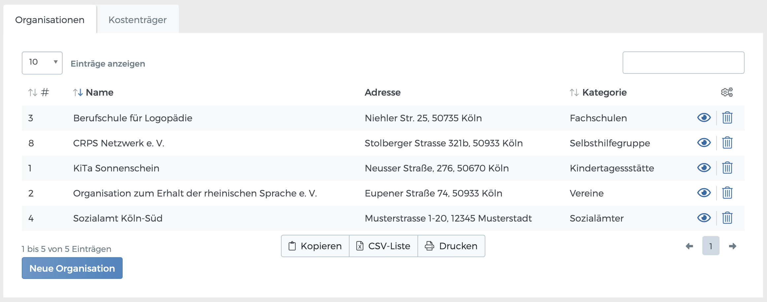
Task: Delete KiTa Sonnenschein using its trash icon
Action: point(727,168)
